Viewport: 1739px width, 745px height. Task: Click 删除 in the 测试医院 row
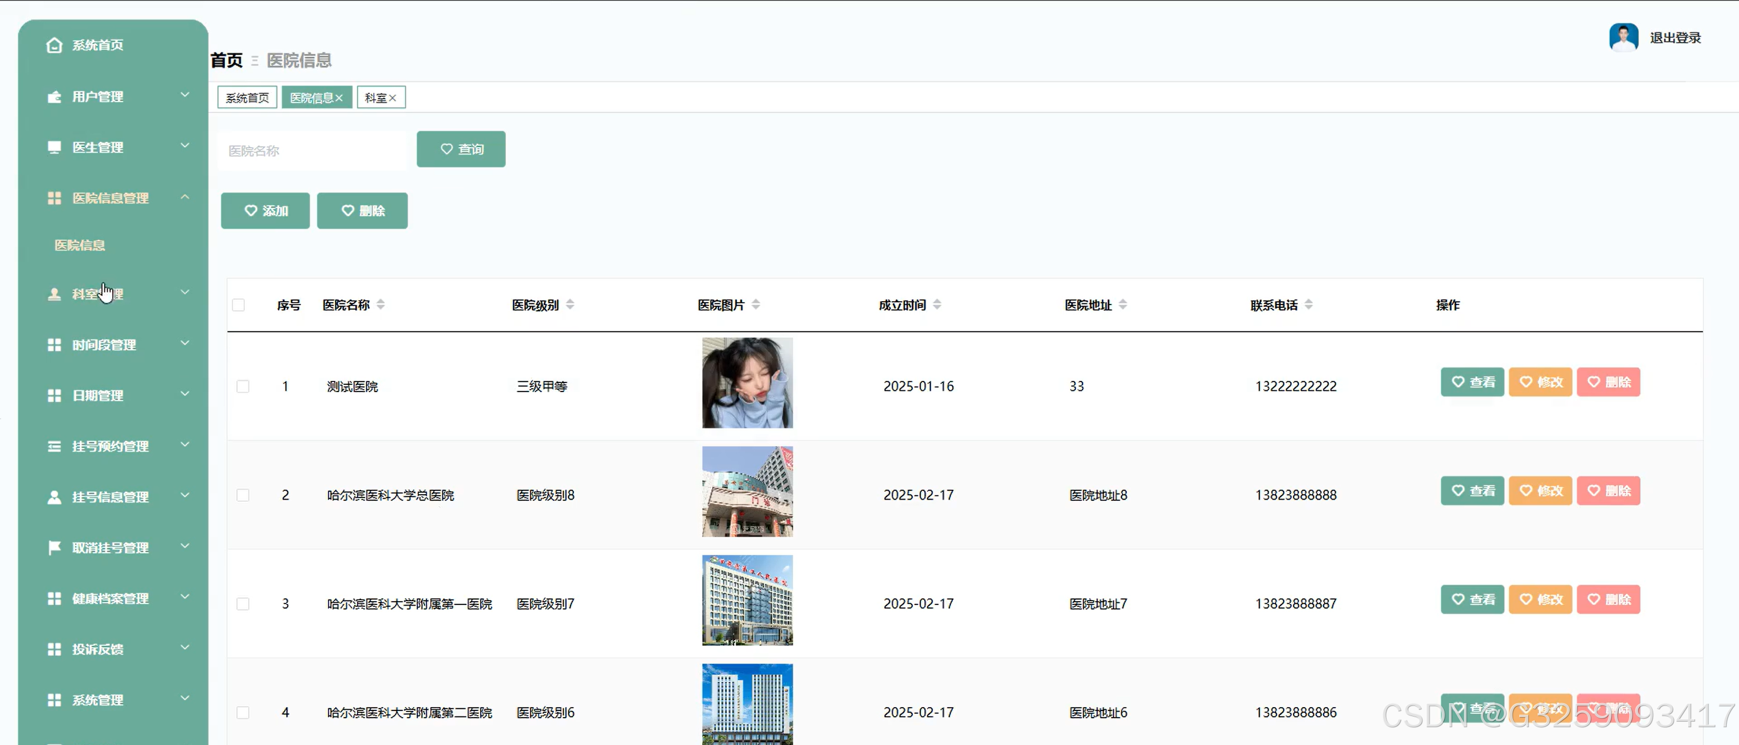pos(1608,382)
